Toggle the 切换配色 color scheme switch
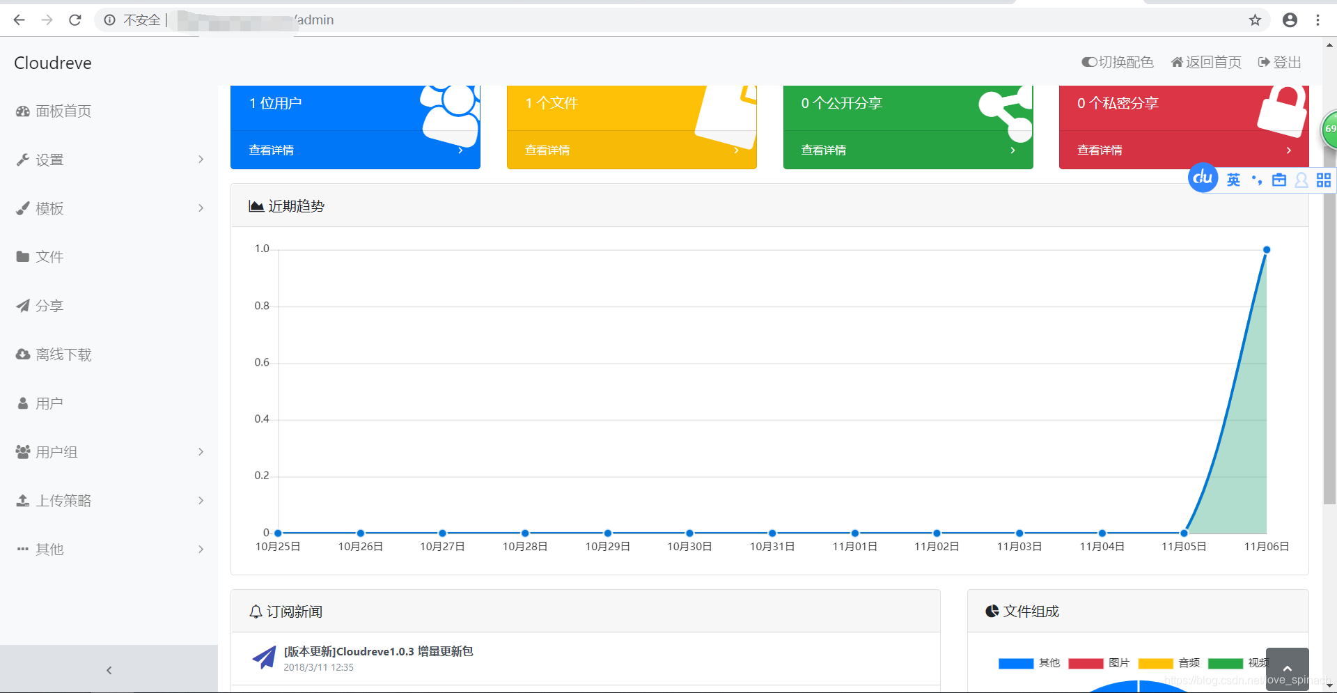The height and width of the screenshot is (693, 1337). coord(1089,62)
